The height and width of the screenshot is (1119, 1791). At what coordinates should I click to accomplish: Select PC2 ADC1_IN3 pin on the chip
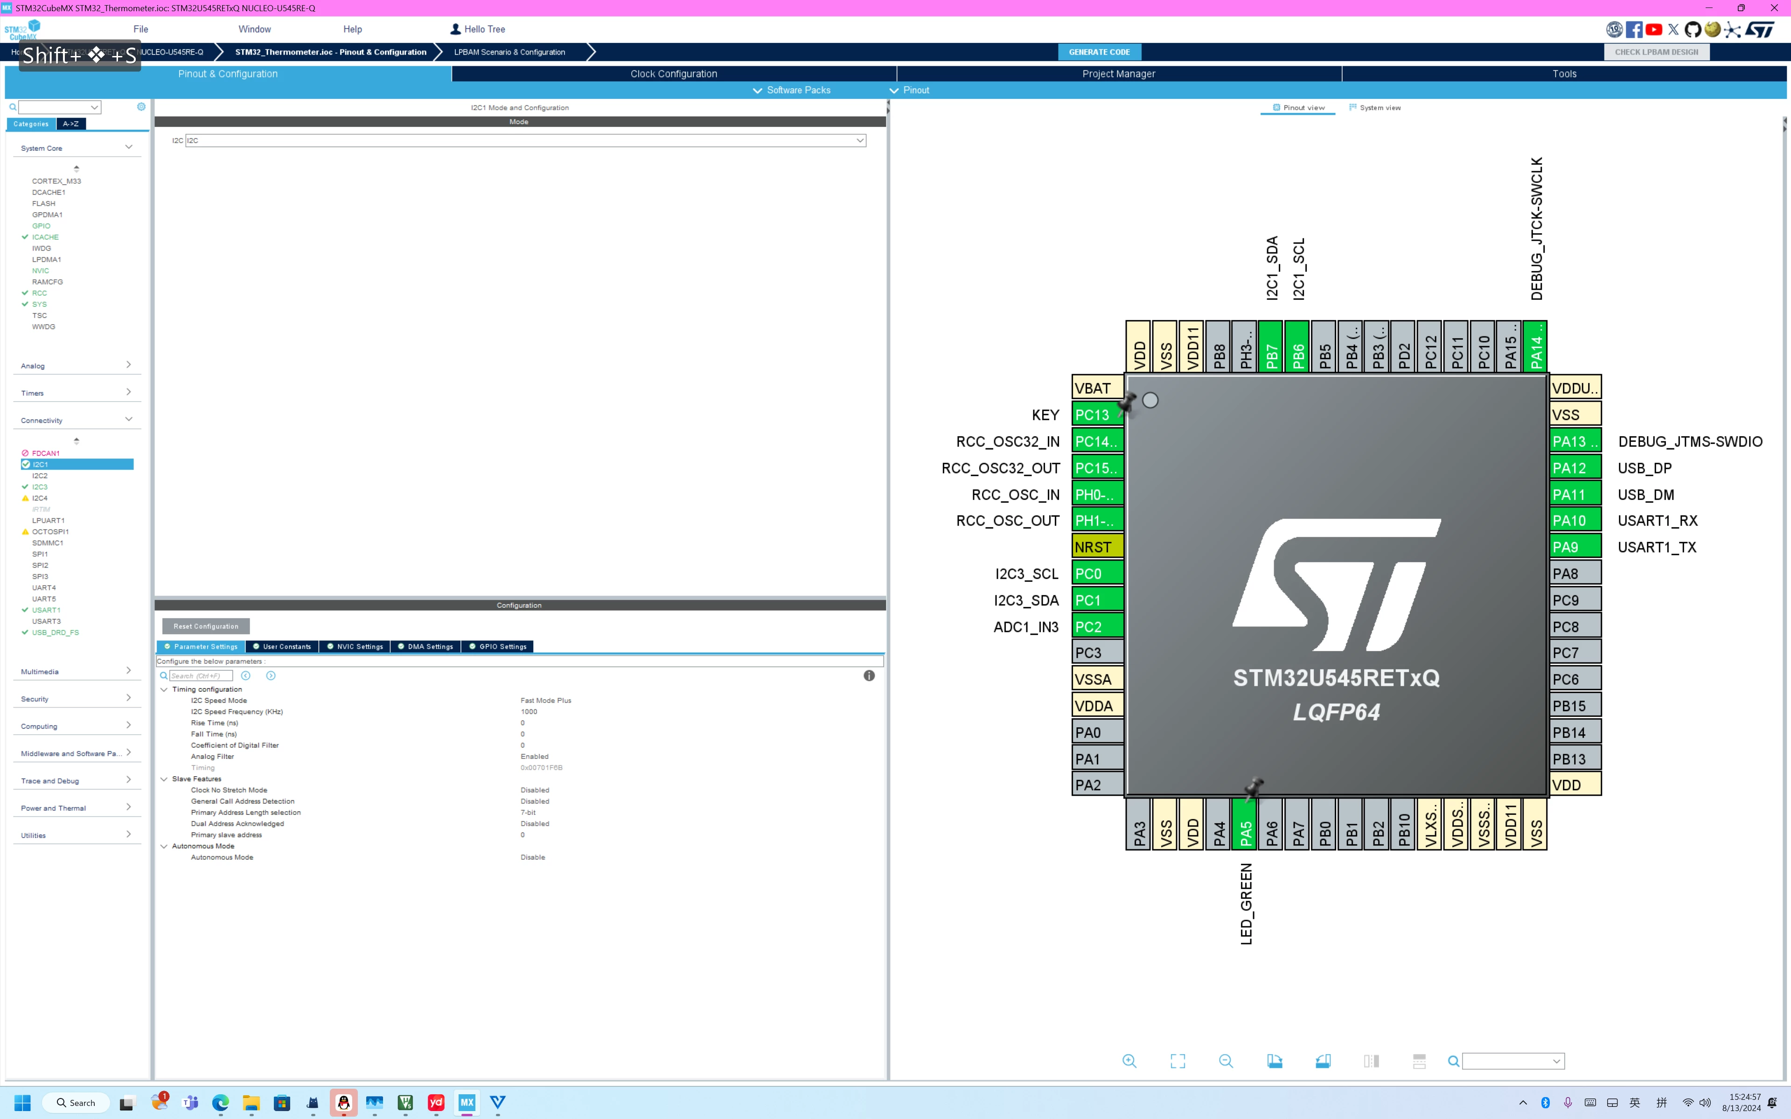(x=1098, y=627)
